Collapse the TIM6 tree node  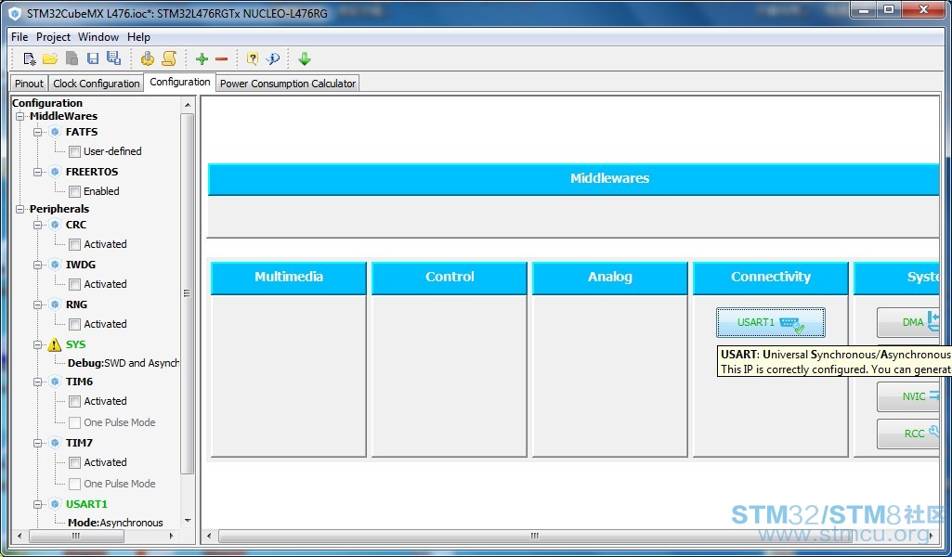coord(38,382)
